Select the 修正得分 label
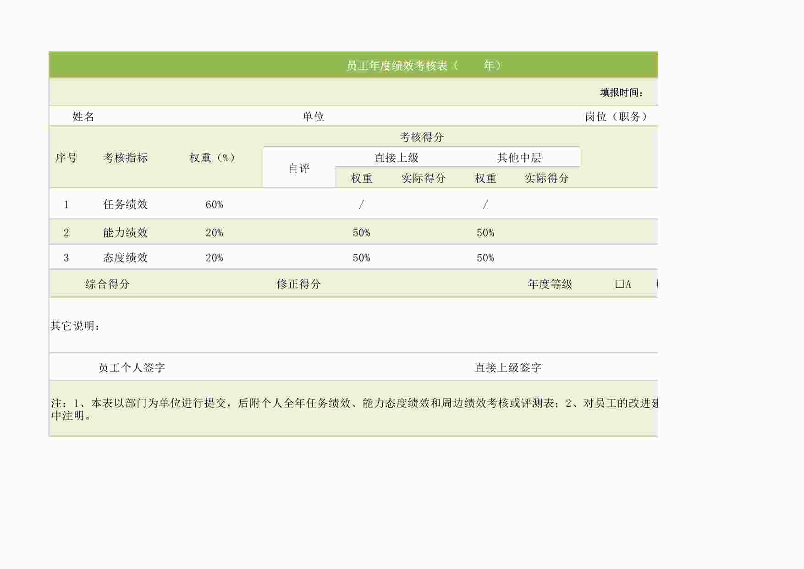 pyautogui.click(x=299, y=284)
